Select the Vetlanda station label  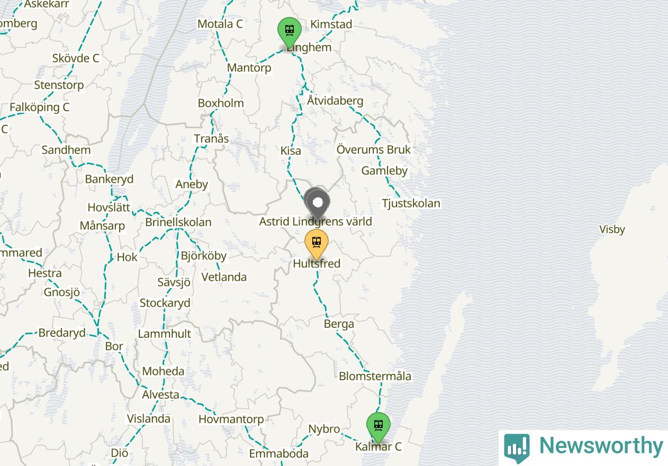[x=224, y=277]
